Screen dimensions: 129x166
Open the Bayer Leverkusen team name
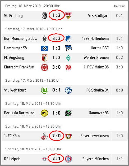tap(94, 136)
